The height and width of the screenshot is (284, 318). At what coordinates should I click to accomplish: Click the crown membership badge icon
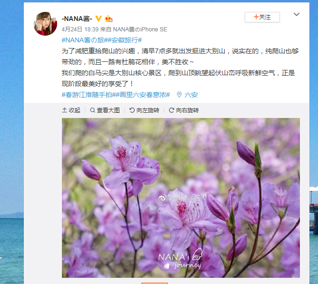(x=109, y=19)
